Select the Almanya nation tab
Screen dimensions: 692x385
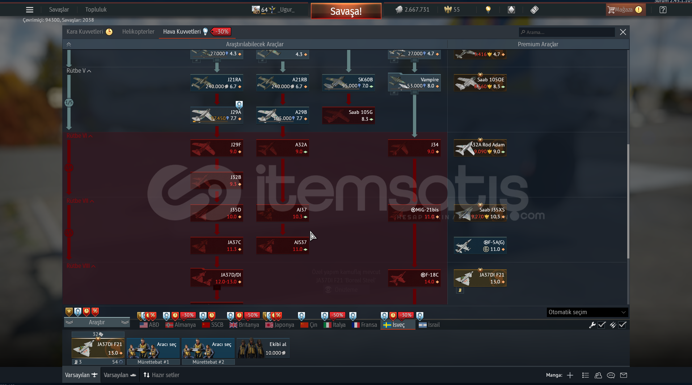click(x=181, y=325)
